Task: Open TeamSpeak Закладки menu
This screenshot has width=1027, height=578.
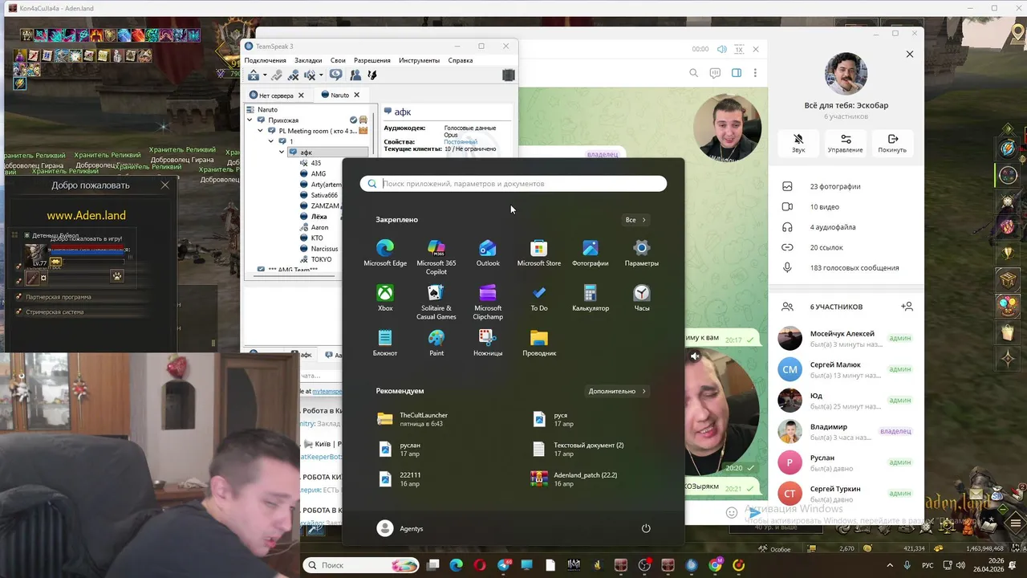Action: coord(308,60)
